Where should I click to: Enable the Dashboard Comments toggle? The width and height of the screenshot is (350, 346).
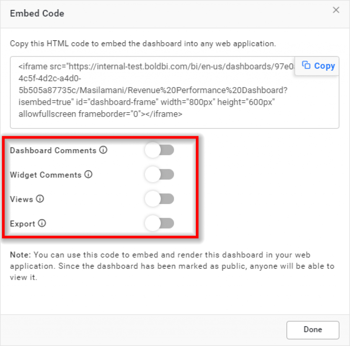[159, 150]
